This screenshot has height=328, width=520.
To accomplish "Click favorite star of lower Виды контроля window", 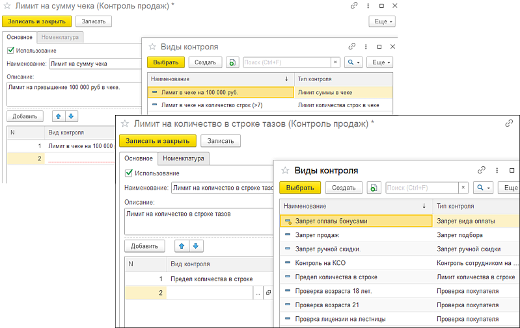I will 285,170.
